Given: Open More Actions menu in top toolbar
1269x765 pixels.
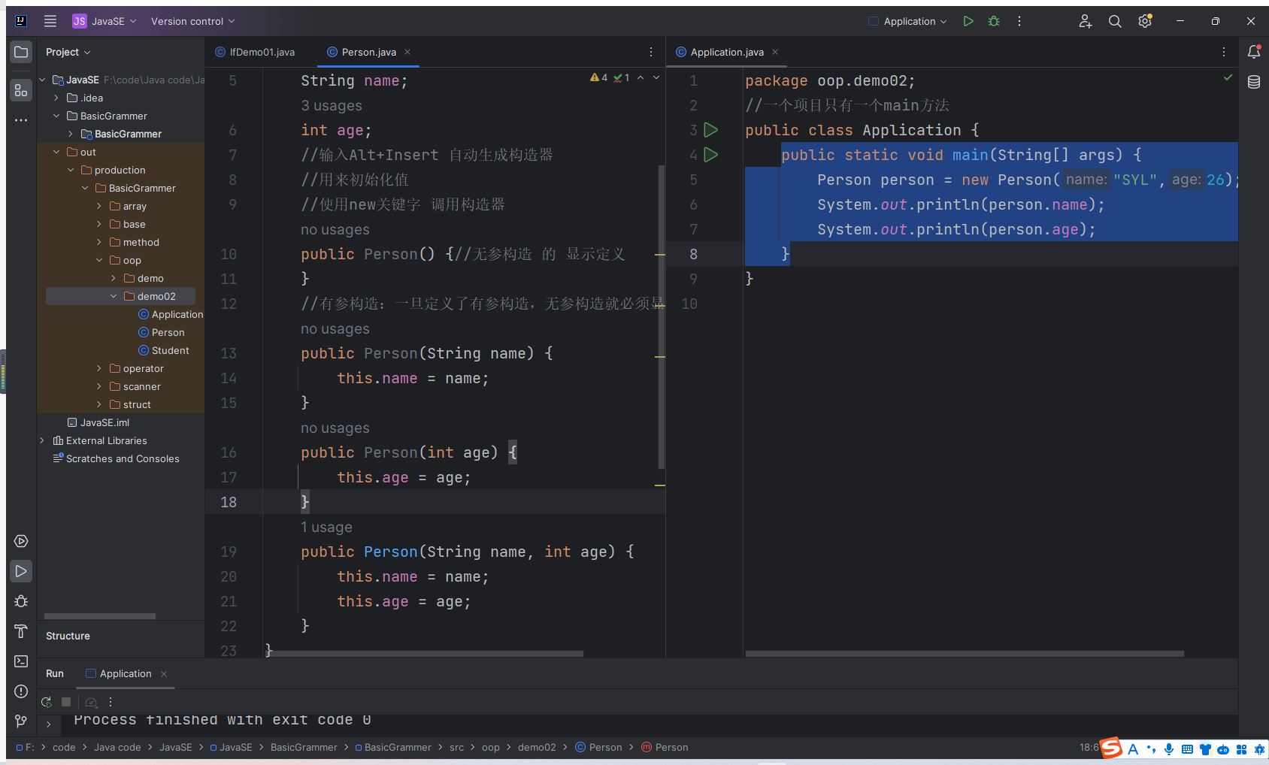Looking at the screenshot, I should click(x=1019, y=21).
